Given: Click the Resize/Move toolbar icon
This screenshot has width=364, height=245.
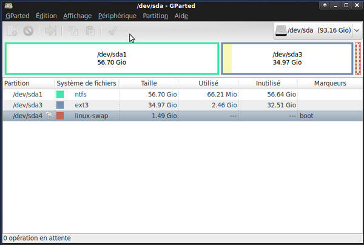Looking at the screenshot, I should click(x=50, y=30).
